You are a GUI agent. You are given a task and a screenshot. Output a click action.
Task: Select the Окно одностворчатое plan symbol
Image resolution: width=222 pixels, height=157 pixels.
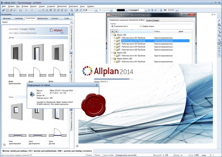(17, 135)
